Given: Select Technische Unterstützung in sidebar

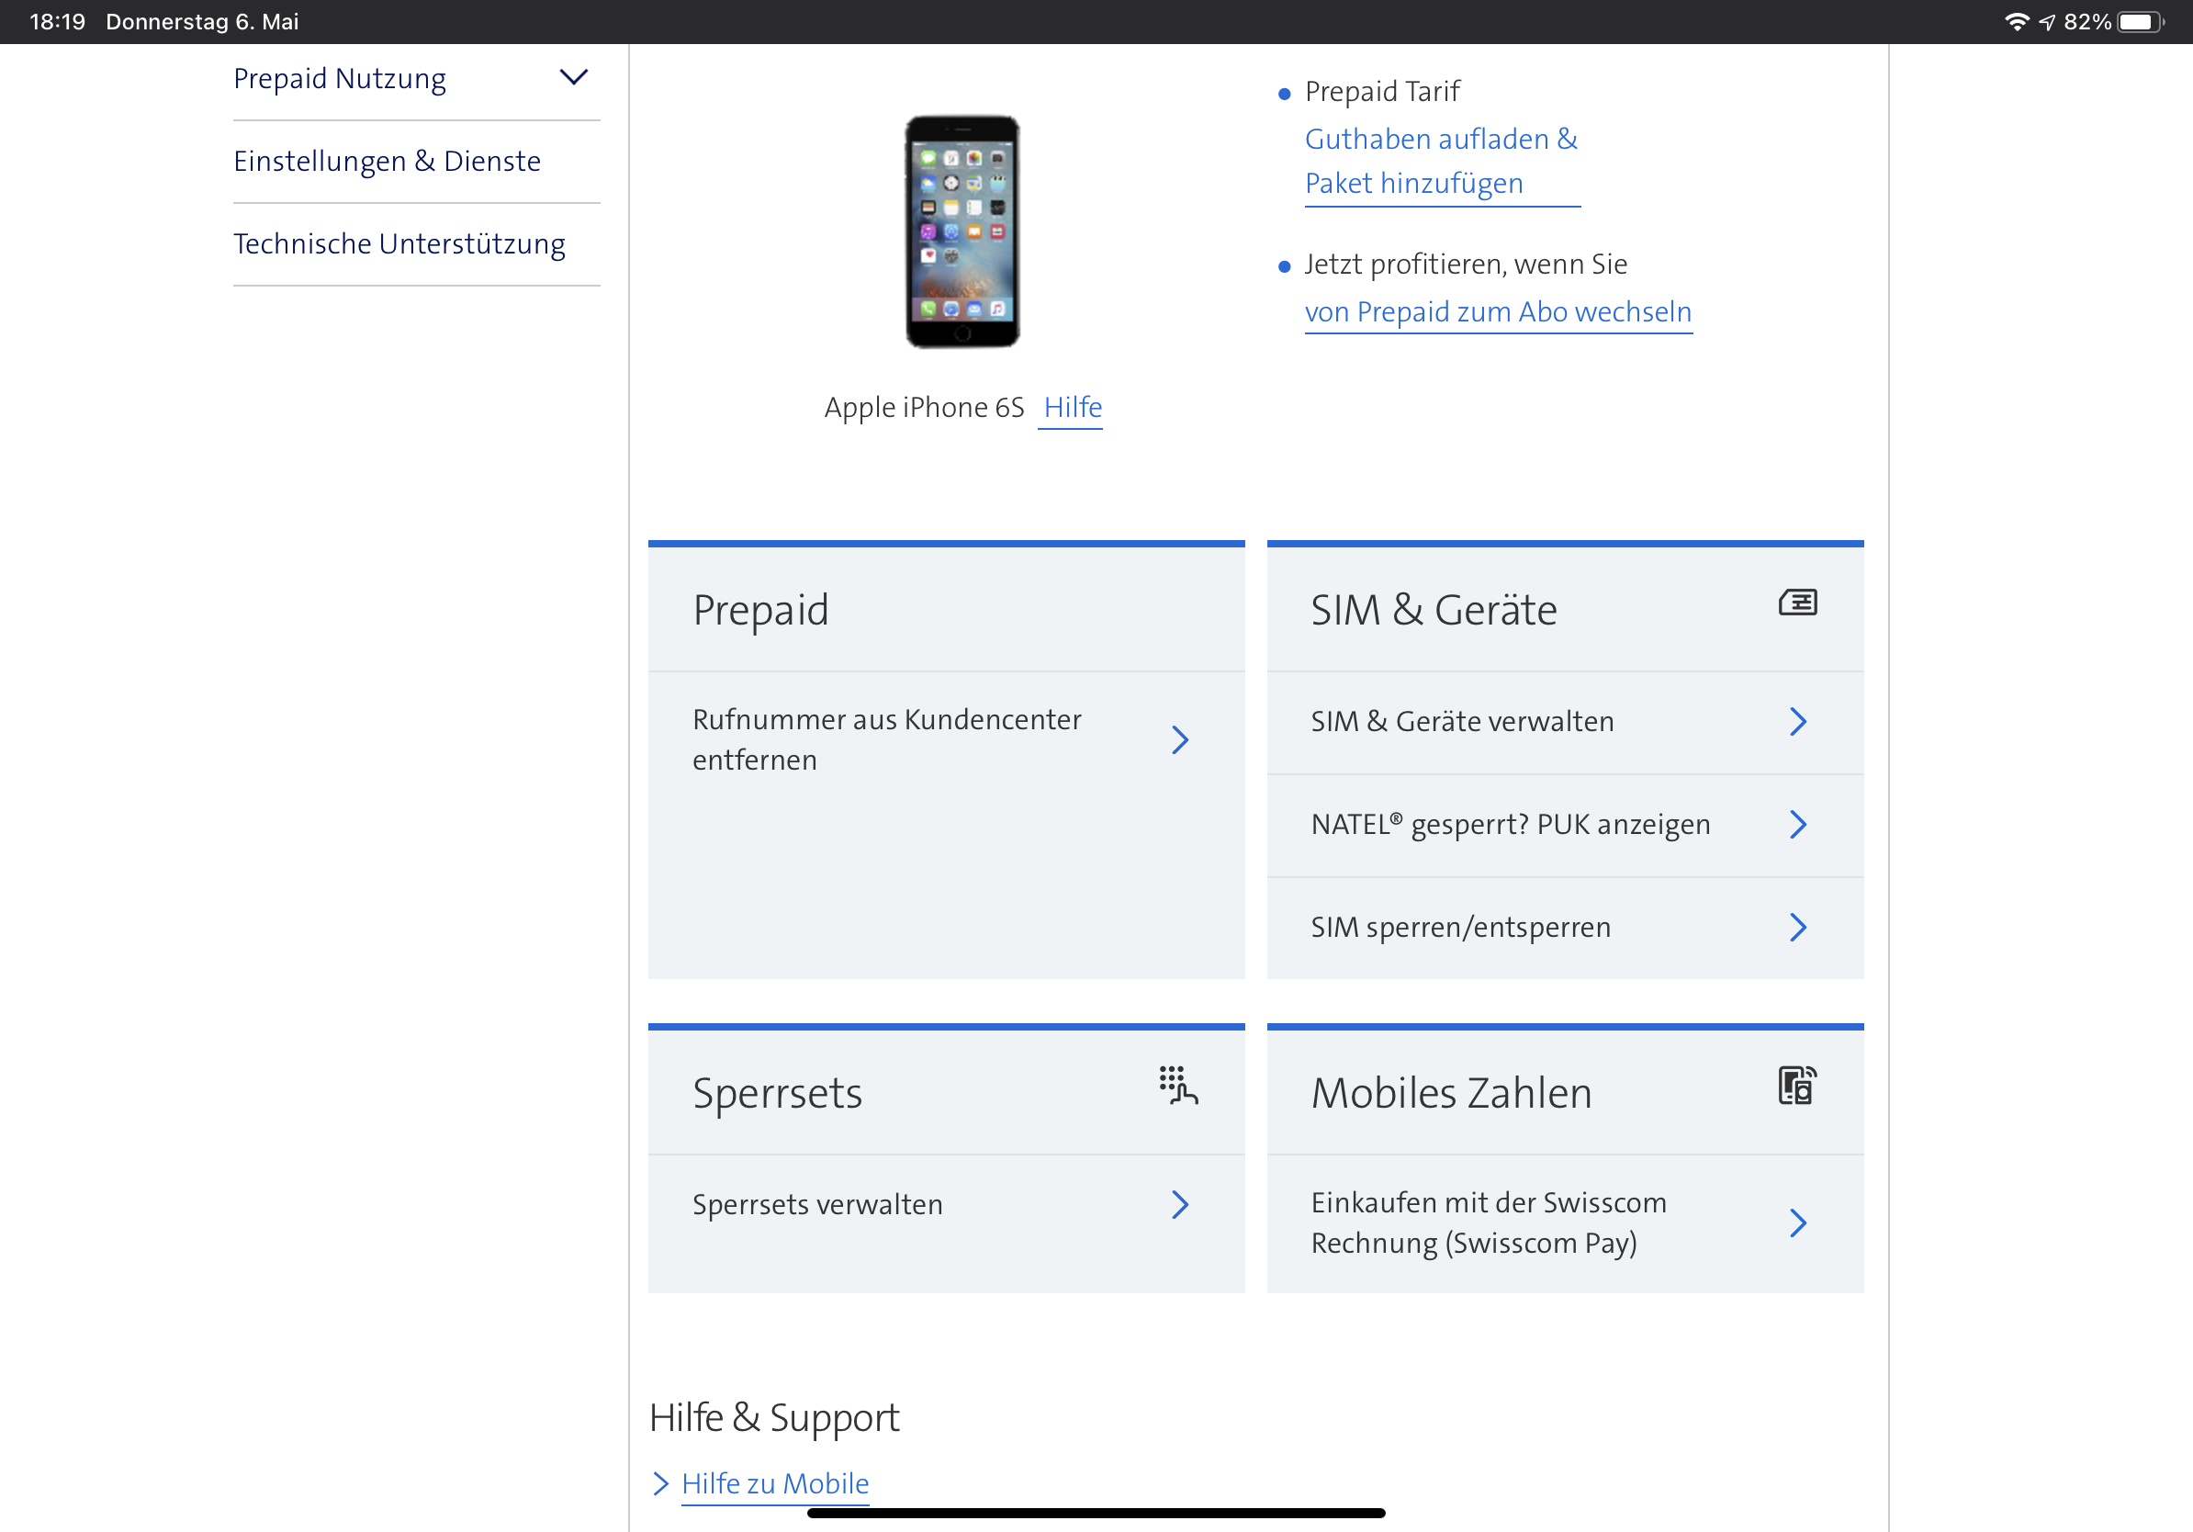Looking at the screenshot, I should click(x=399, y=244).
